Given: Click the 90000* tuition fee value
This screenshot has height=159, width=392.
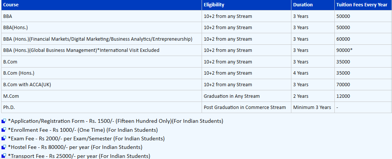Looking at the screenshot, I should click(344, 50).
